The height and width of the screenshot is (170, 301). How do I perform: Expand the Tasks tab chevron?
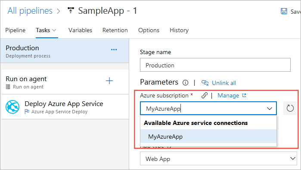pos(54,30)
